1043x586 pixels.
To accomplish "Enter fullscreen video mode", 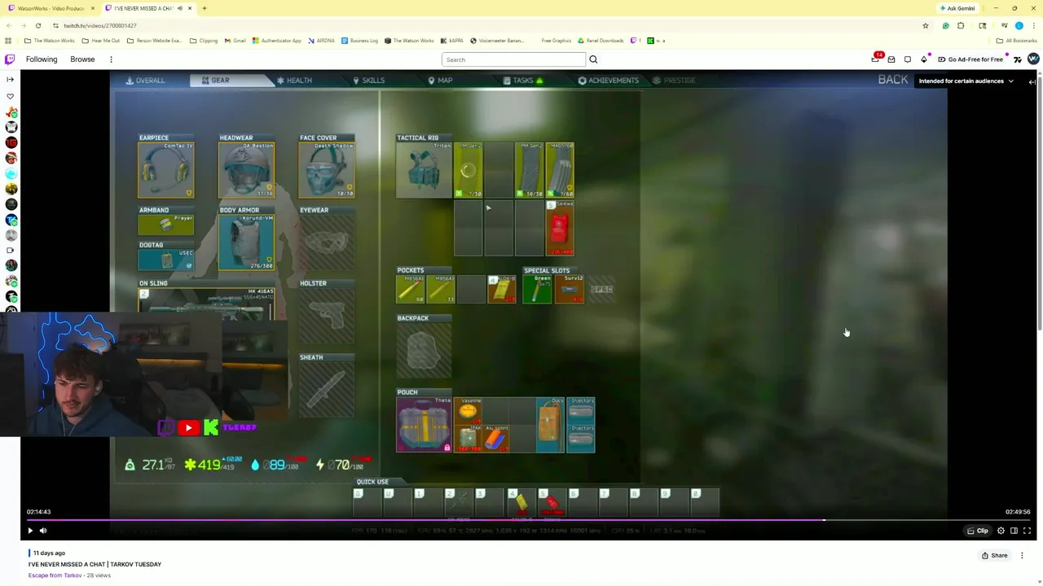I will (1027, 531).
